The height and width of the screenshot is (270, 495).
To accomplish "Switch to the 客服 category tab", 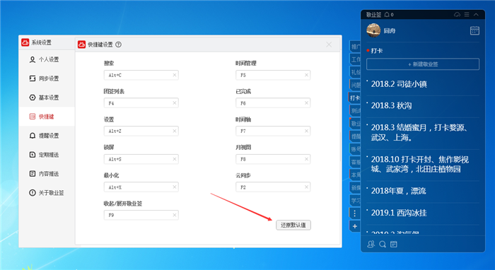I will (x=355, y=162).
